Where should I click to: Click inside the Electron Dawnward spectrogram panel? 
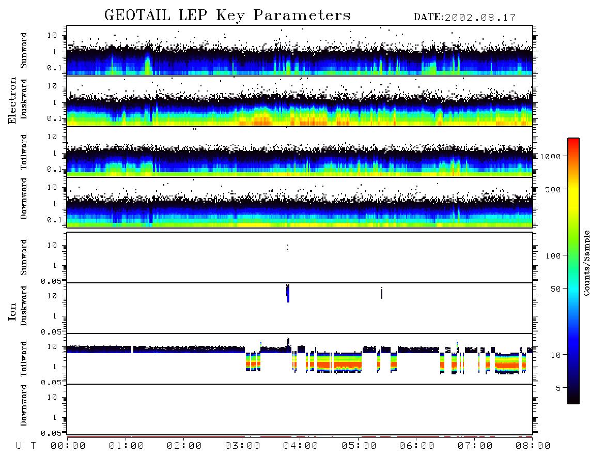pos(300,203)
